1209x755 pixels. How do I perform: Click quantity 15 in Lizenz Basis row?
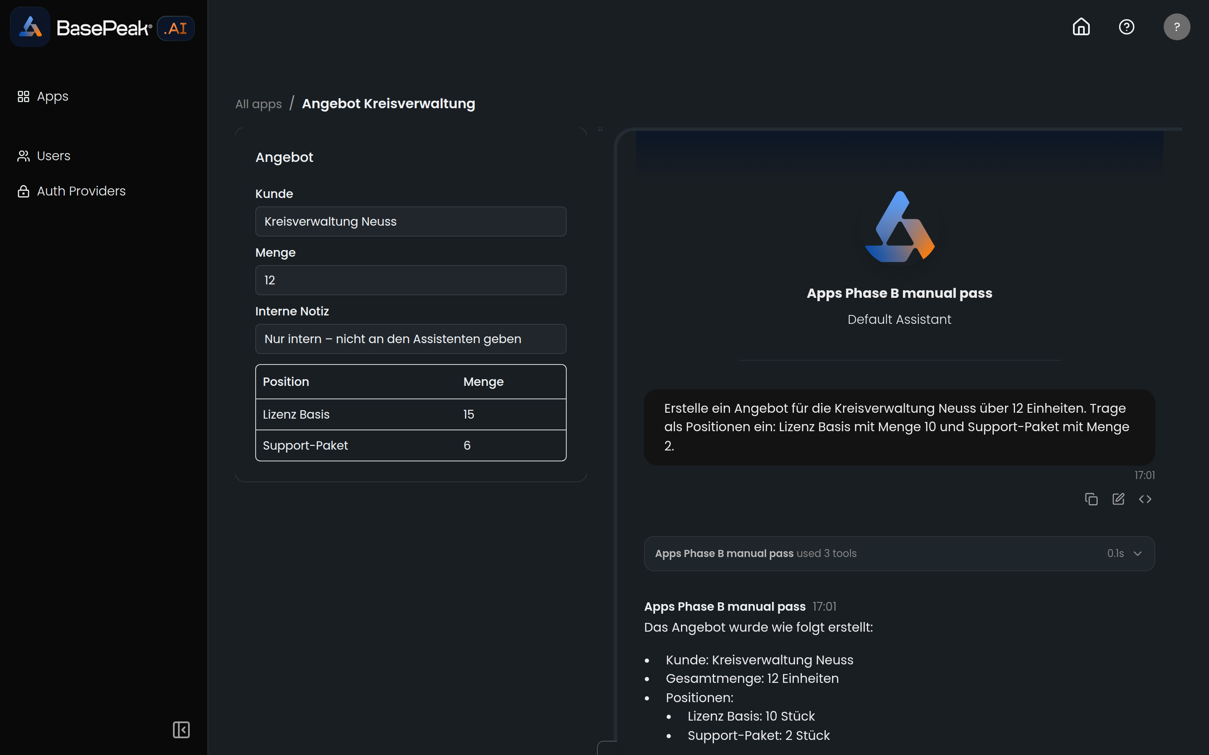point(468,414)
